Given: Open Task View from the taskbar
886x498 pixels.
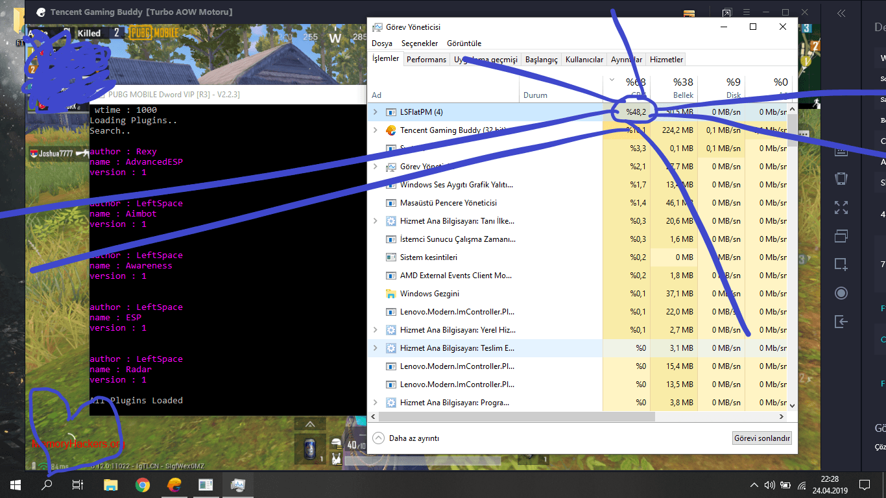Looking at the screenshot, I should pos(78,484).
